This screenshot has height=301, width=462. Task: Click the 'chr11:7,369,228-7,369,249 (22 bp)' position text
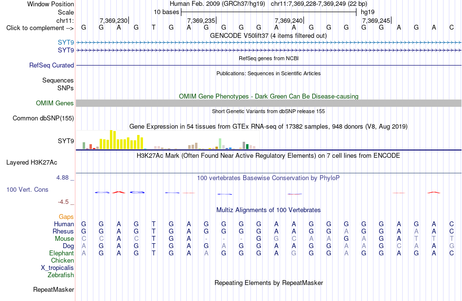point(319,4)
